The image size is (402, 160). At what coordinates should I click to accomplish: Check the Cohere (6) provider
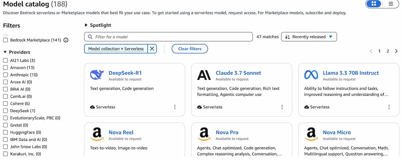point(5,104)
